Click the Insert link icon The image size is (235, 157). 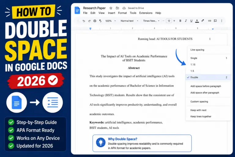[x=210, y=21]
